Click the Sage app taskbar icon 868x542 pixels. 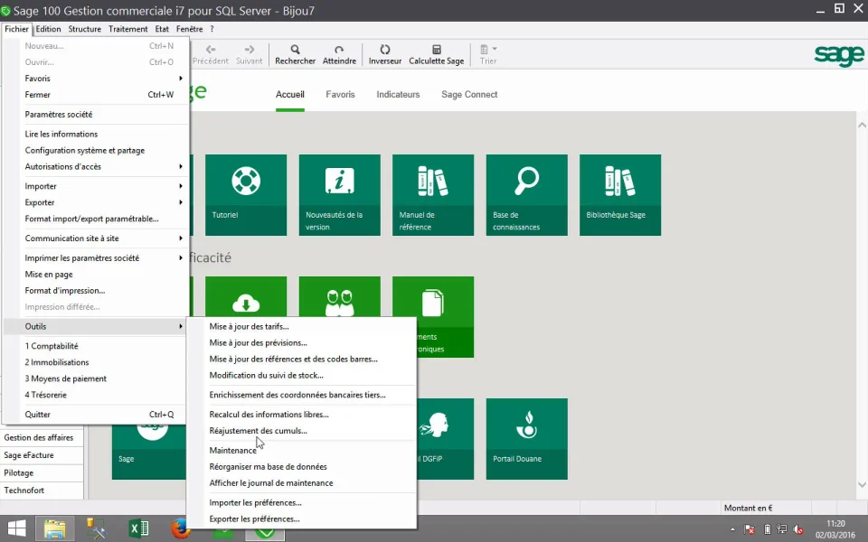(x=265, y=533)
